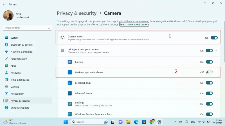The width and height of the screenshot is (225, 126).
Task: Open the weather widget showing 31°C
Action: [x=15, y=122]
